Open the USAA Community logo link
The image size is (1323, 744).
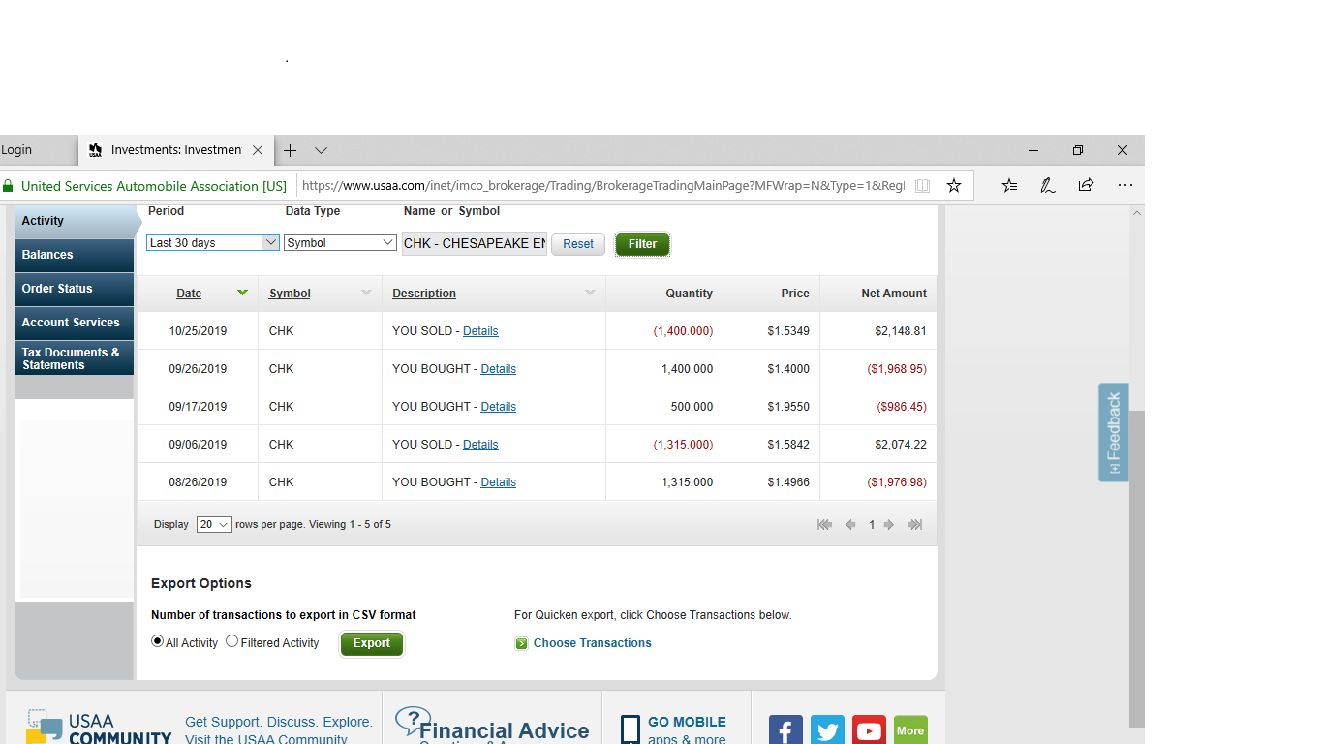coord(99,728)
